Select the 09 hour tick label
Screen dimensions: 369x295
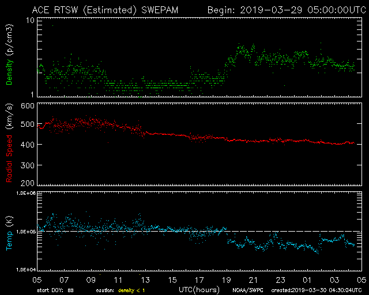pos(90,279)
